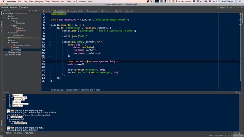Viewport: 244px width, 137px height.
Task: Click server breadcrumb in navigation bar
Action: (13, 8)
